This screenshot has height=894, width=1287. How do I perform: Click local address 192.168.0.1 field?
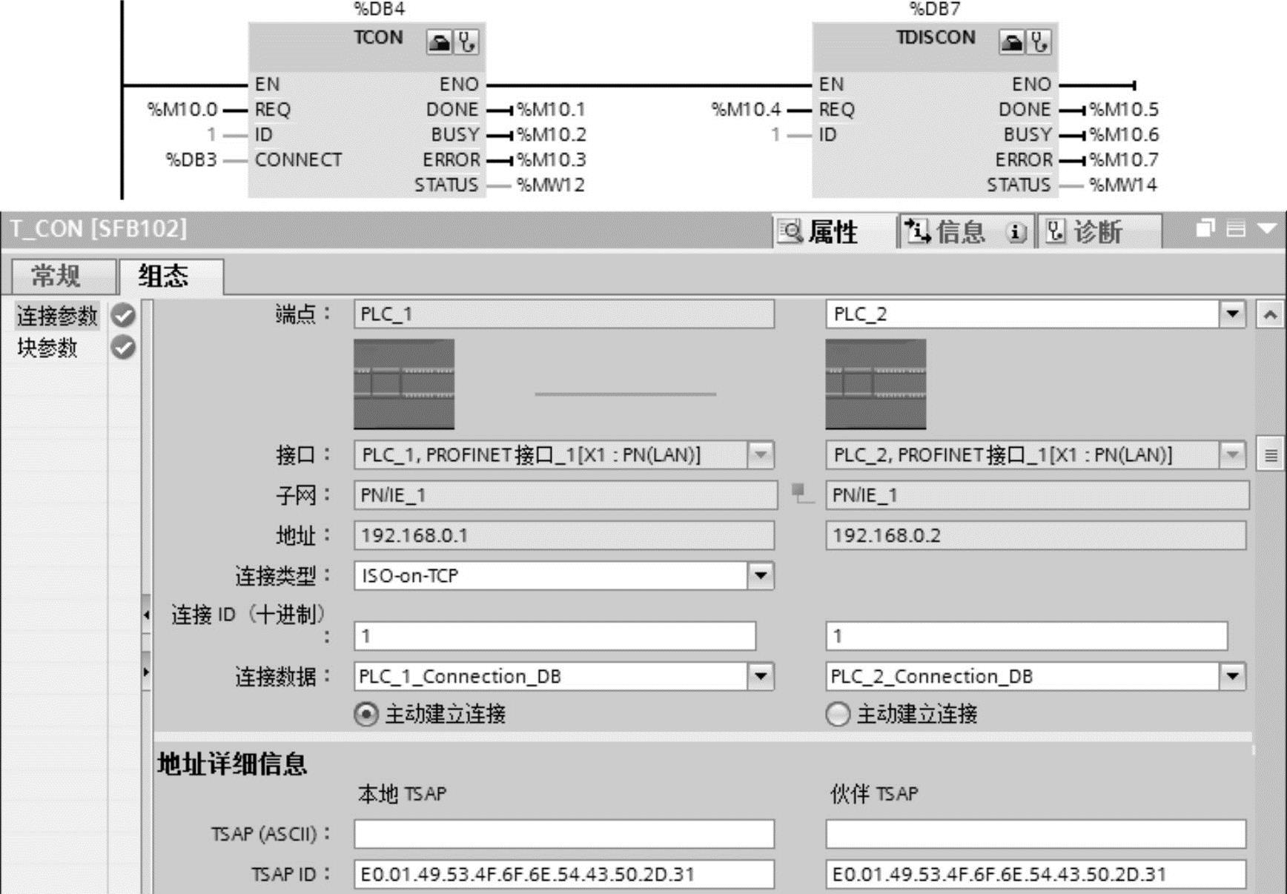pyautogui.click(x=564, y=535)
